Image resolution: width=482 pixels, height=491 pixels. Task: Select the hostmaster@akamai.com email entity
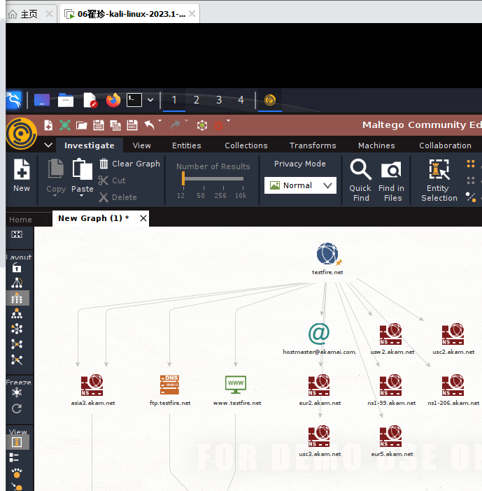pos(320,339)
